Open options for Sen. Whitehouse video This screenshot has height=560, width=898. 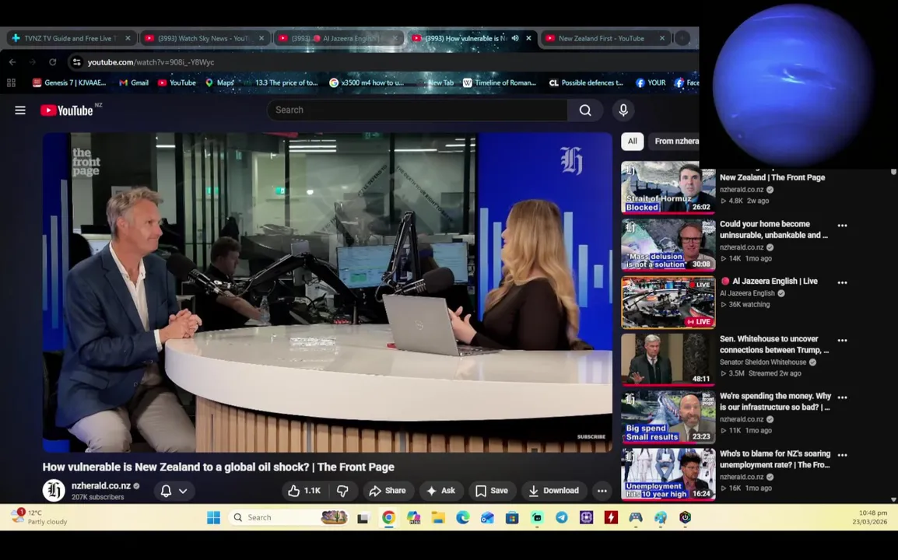(842, 340)
